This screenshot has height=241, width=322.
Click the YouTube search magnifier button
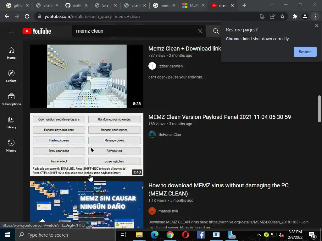coord(216,31)
